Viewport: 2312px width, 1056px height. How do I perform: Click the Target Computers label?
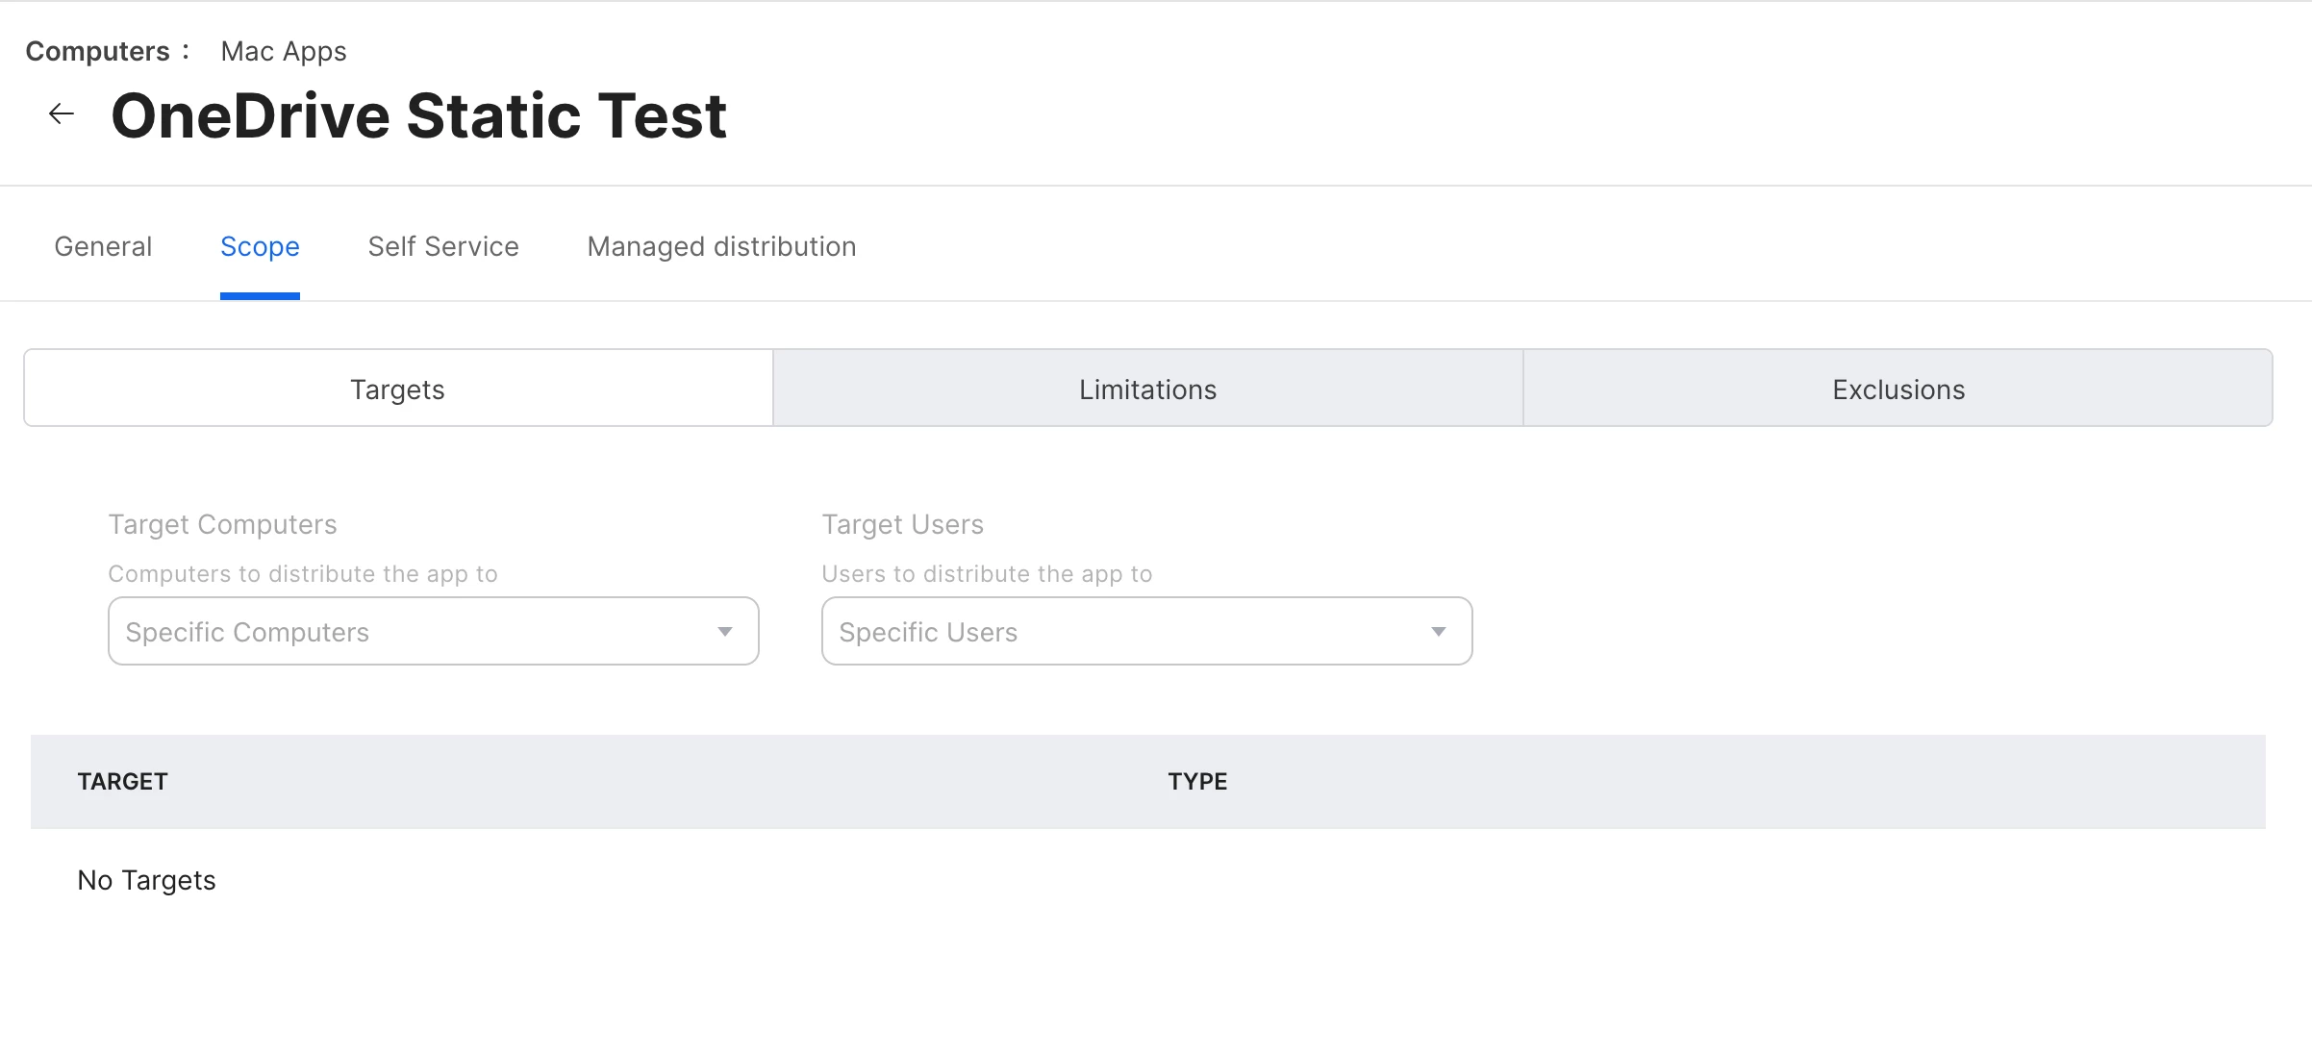[x=222, y=524]
